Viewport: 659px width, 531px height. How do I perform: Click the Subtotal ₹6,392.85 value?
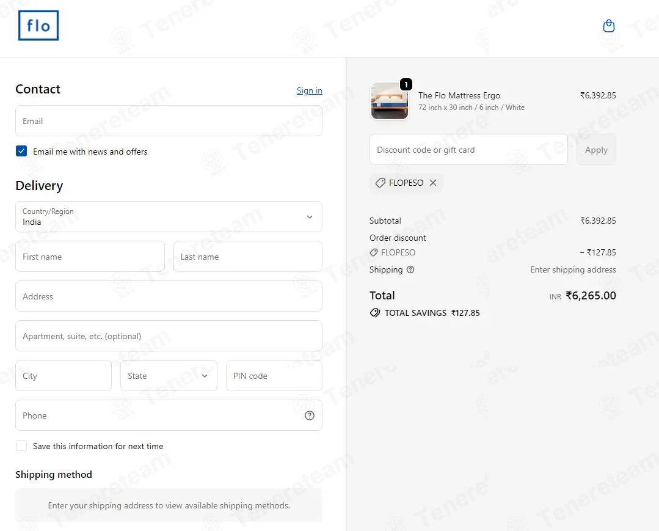tap(598, 221)
